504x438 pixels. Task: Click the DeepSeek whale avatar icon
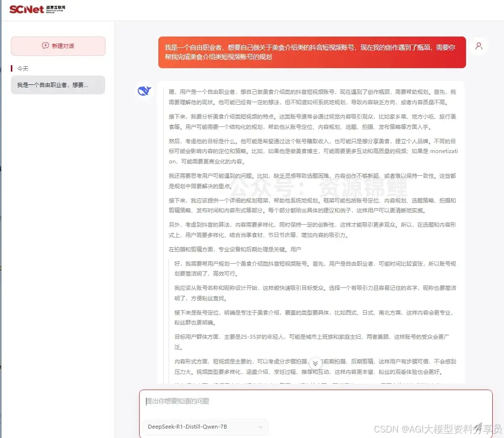coord(144,91)
